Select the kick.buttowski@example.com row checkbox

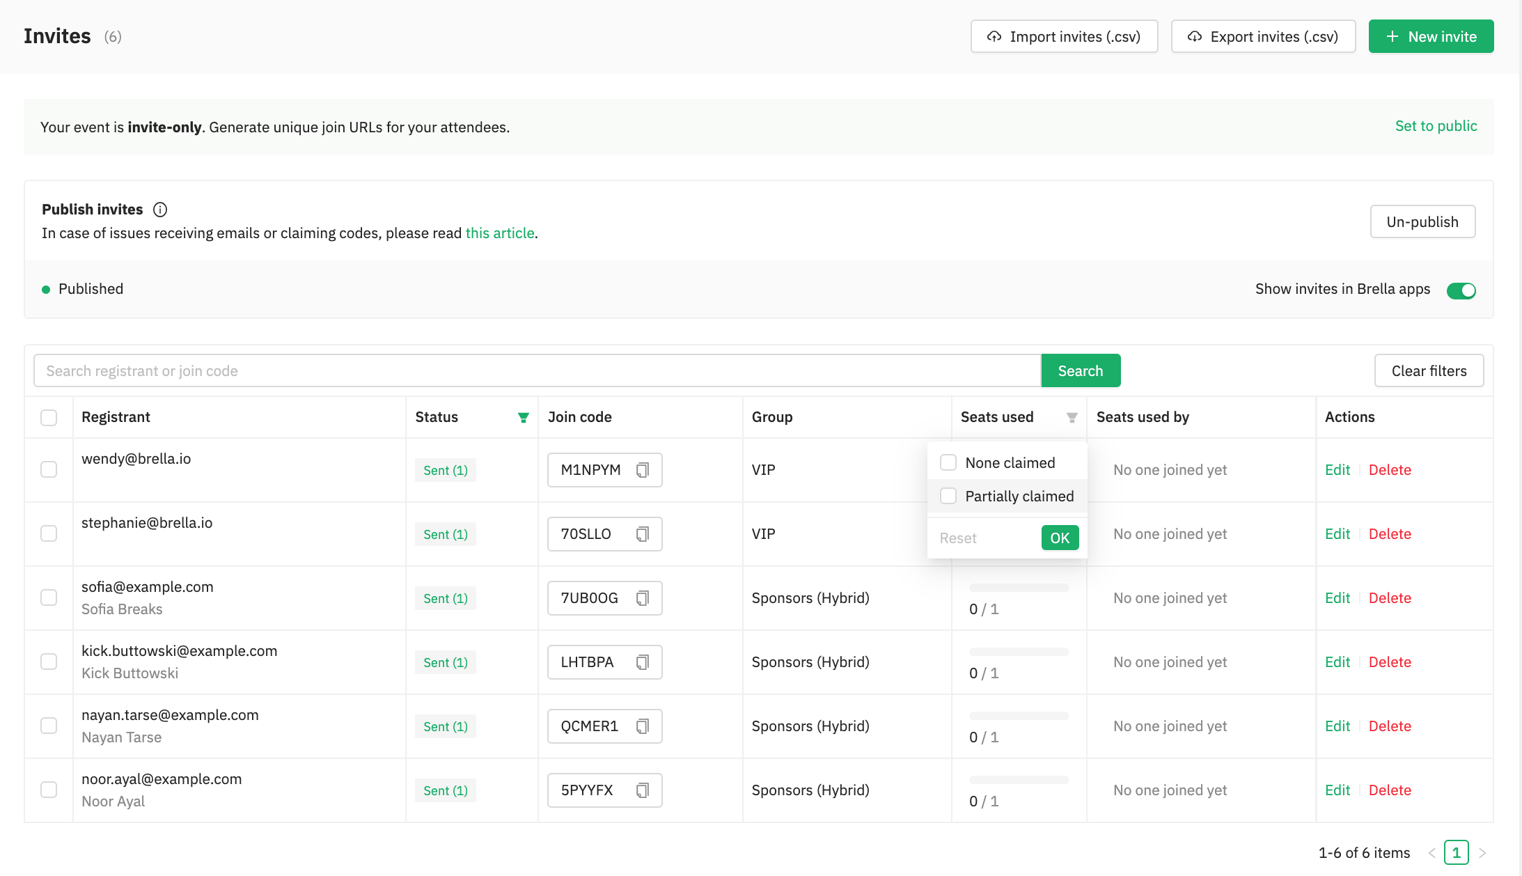point(49,662)
